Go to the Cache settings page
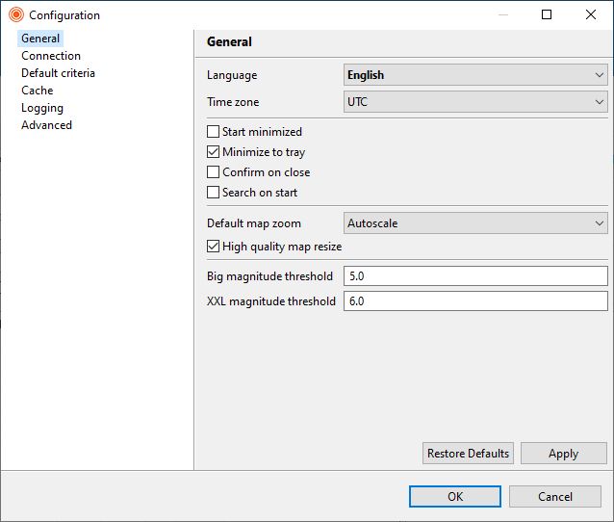Image resolution: width=614 pixels, height=522 pixels. pos(38,91)
